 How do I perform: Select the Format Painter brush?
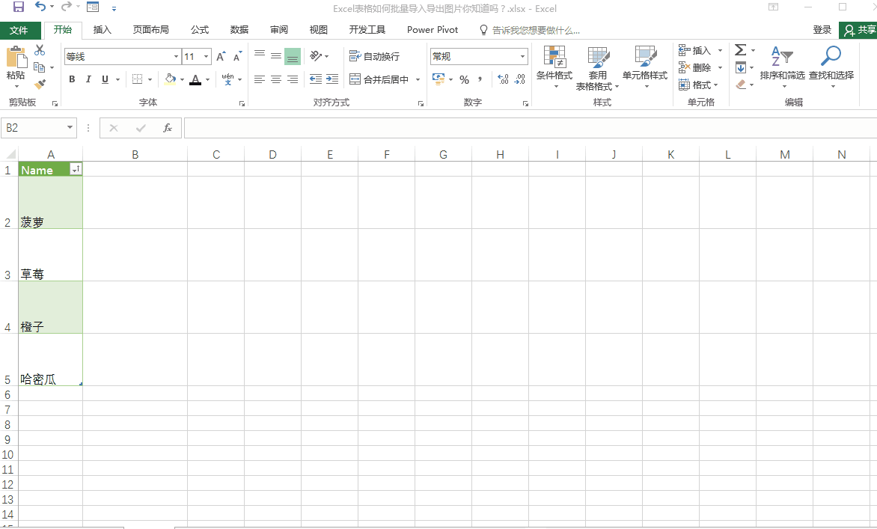click(x=40, y=85)
